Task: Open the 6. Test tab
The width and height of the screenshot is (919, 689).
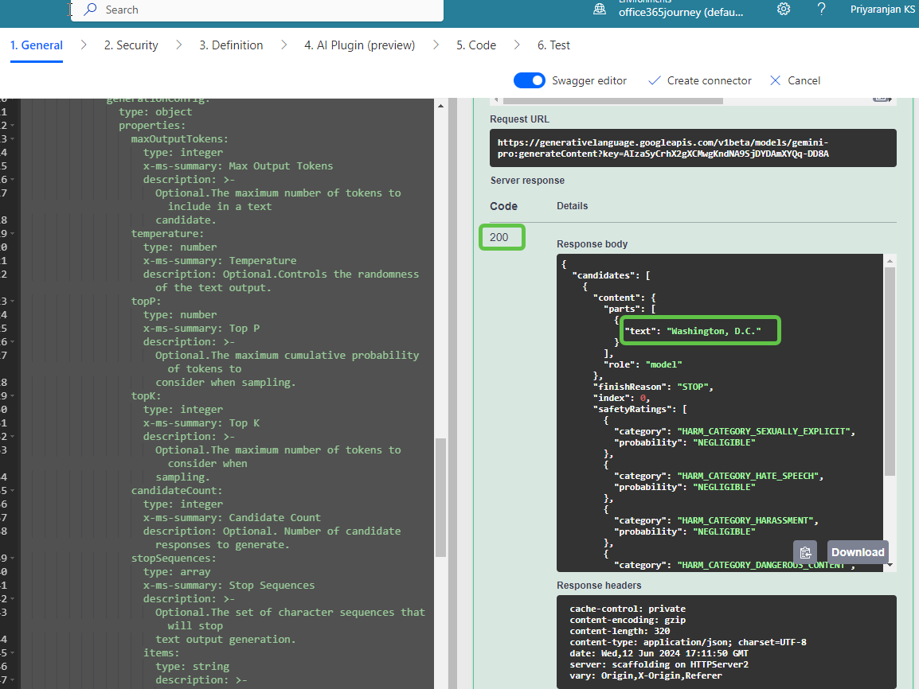Action: point(553,45)
